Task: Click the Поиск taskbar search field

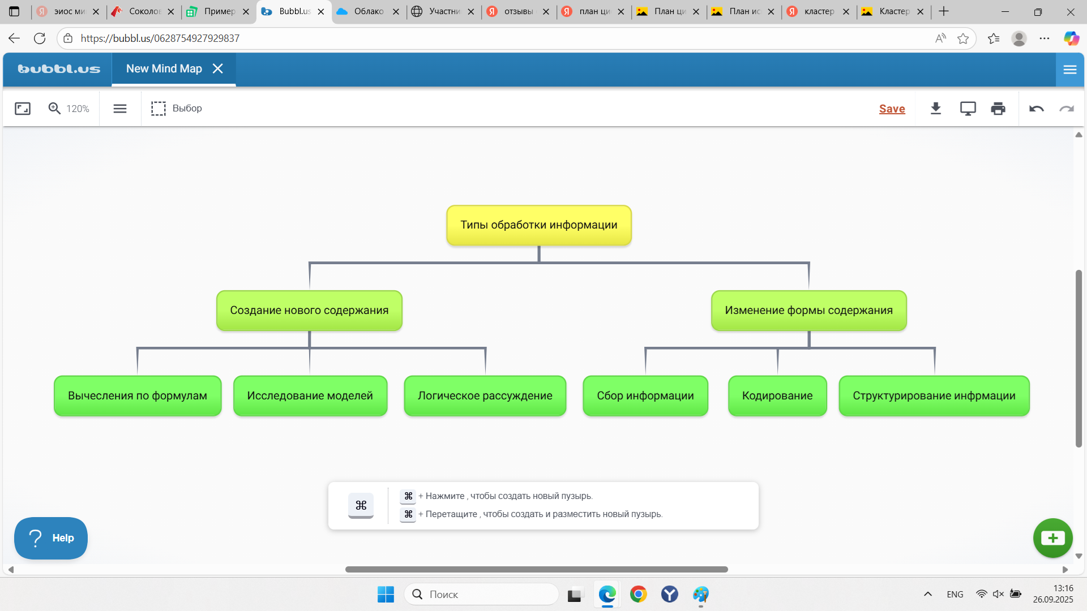Action: pos(481,595)
